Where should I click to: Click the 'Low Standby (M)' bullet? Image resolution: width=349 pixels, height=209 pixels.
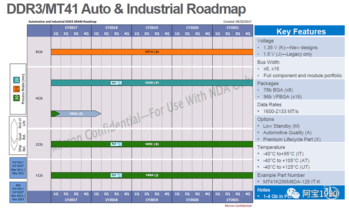click(x=281, y=126)
